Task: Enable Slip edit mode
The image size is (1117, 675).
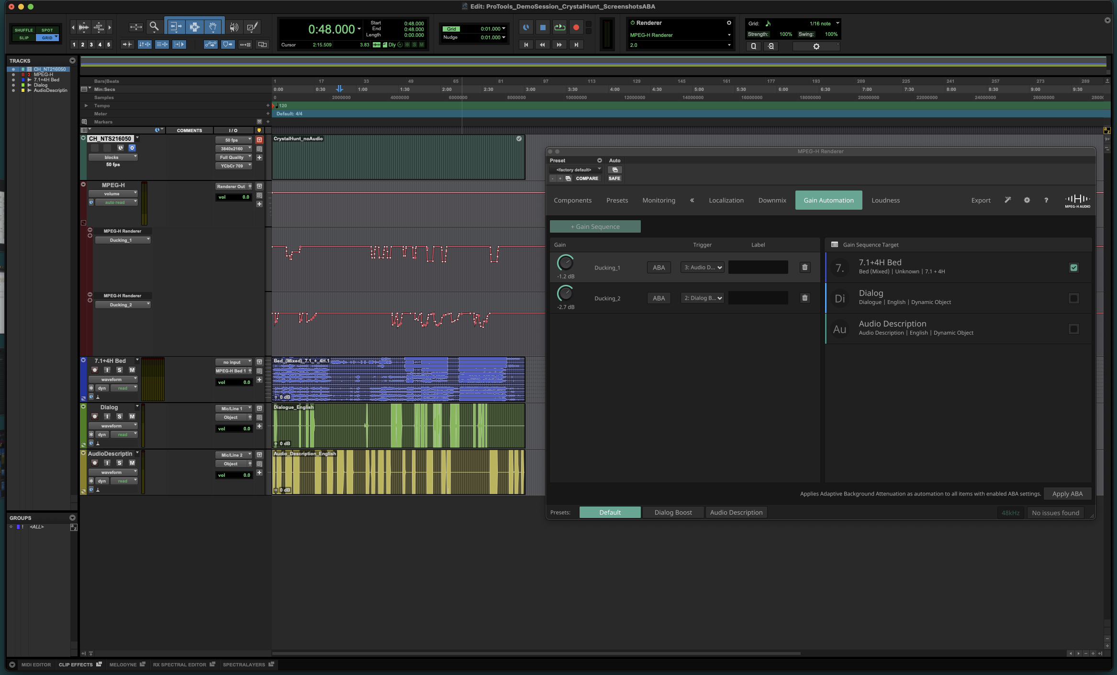Action: click(x=24, y=38)
